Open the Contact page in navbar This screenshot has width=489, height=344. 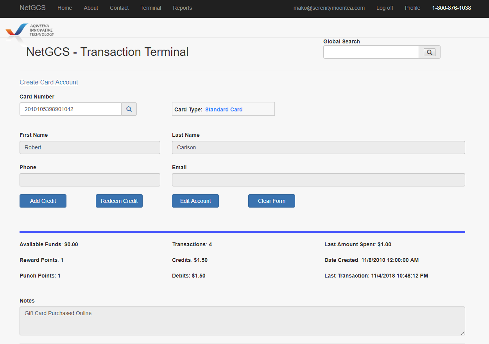tap(119, 8)
